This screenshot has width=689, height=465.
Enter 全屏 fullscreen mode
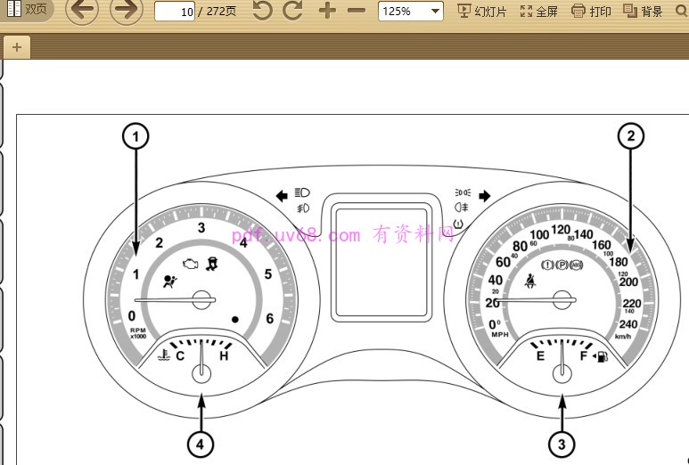(x=538, y=12)
